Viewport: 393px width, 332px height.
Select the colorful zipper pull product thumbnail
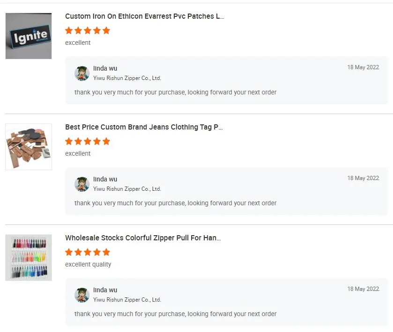click(x=29, y=258)
